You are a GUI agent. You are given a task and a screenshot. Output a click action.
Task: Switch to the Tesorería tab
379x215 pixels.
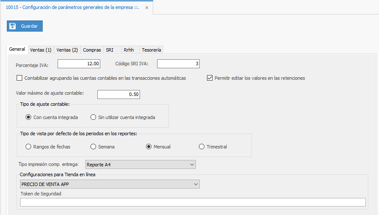coord(151,50)
